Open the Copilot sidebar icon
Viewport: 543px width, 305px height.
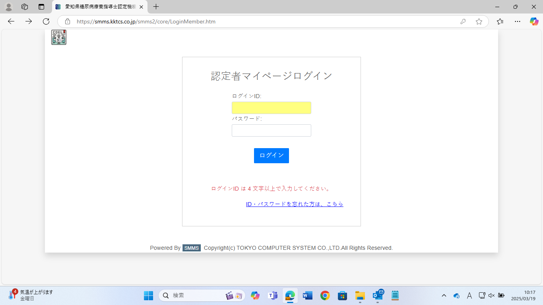coord(534,21)
